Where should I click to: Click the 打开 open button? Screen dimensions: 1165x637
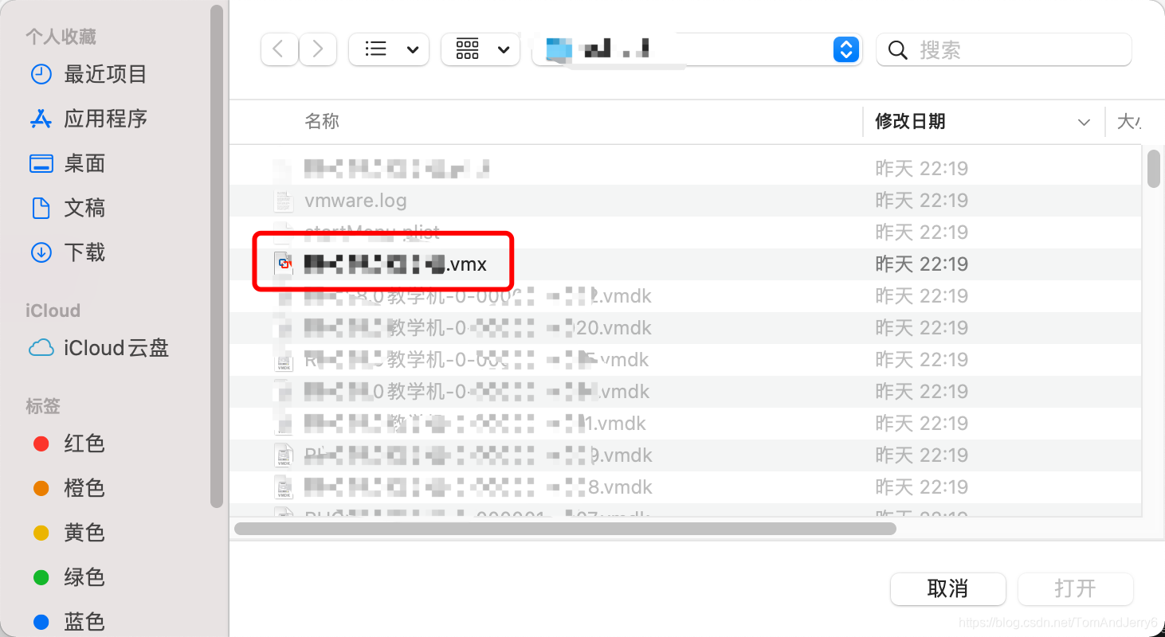pyautogui.click(x=1076, y=588)
